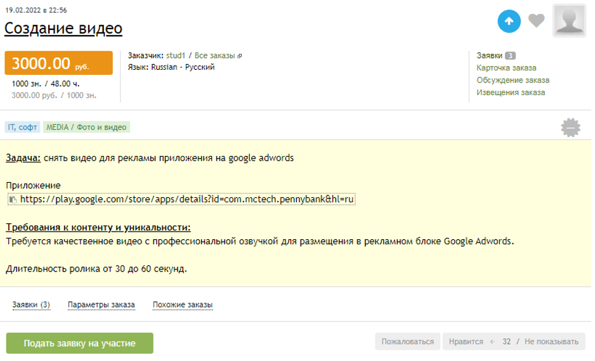Open the external link icon beside Все заказы
The width and height of the screenshot is (595, 361).
[x=239, y=56]
